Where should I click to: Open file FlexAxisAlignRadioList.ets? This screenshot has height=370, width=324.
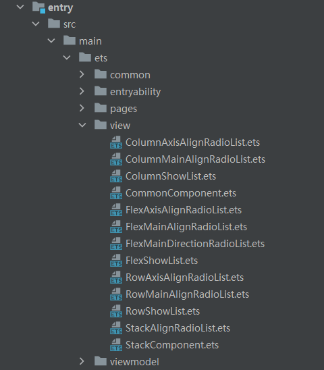[184, 210]
